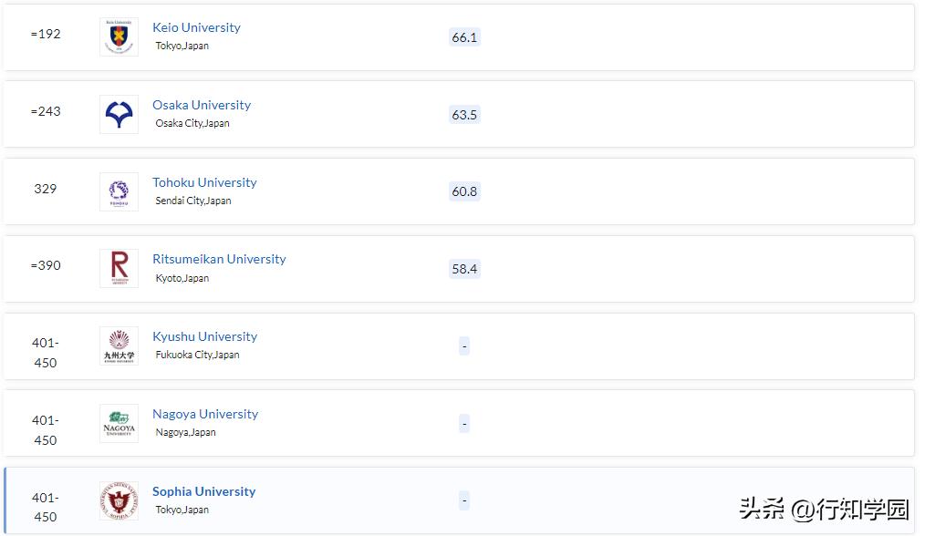925x536 pixels.
Task: Click the Tohoku University logo icon
Action: tap(119, 191)
